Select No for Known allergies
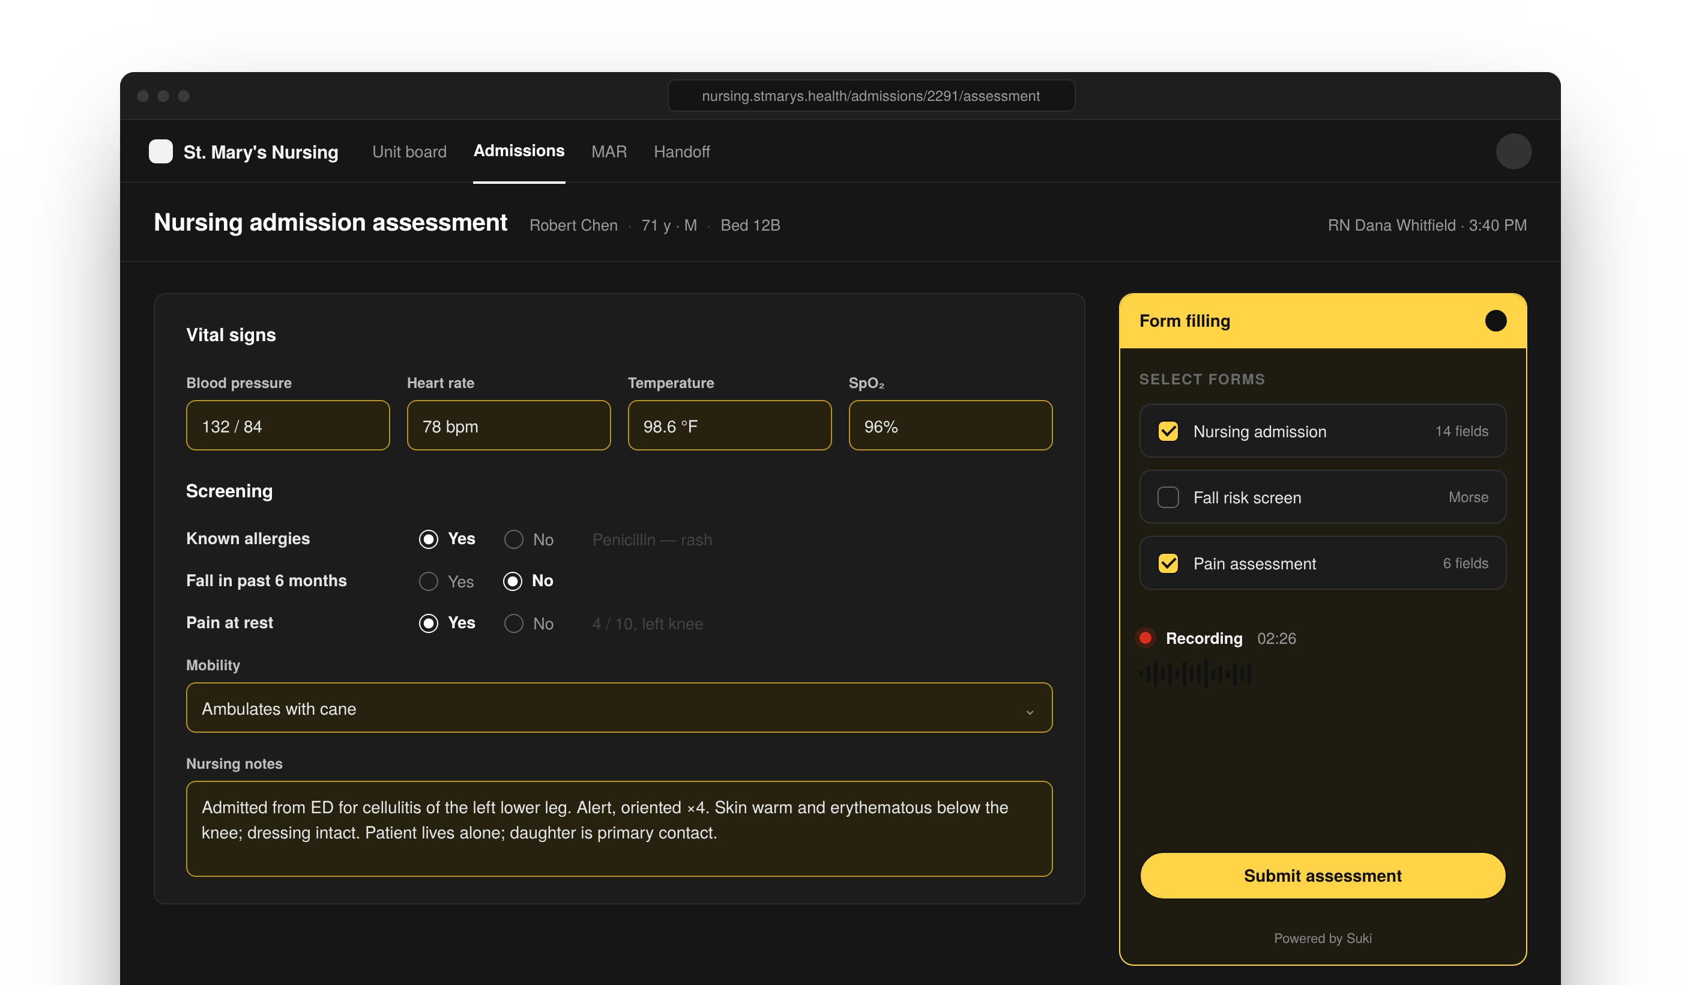Image resolution: width=1681 pixels, height=985 pixels. click(x=514, y=539)
